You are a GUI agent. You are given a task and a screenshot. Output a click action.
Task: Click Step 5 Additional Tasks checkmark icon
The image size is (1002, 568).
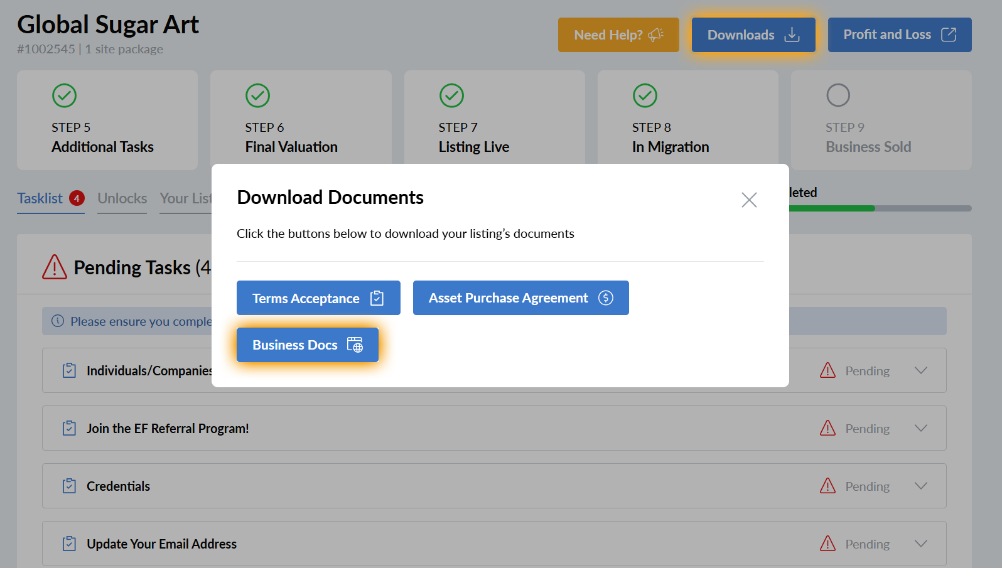tap(64, 95)
